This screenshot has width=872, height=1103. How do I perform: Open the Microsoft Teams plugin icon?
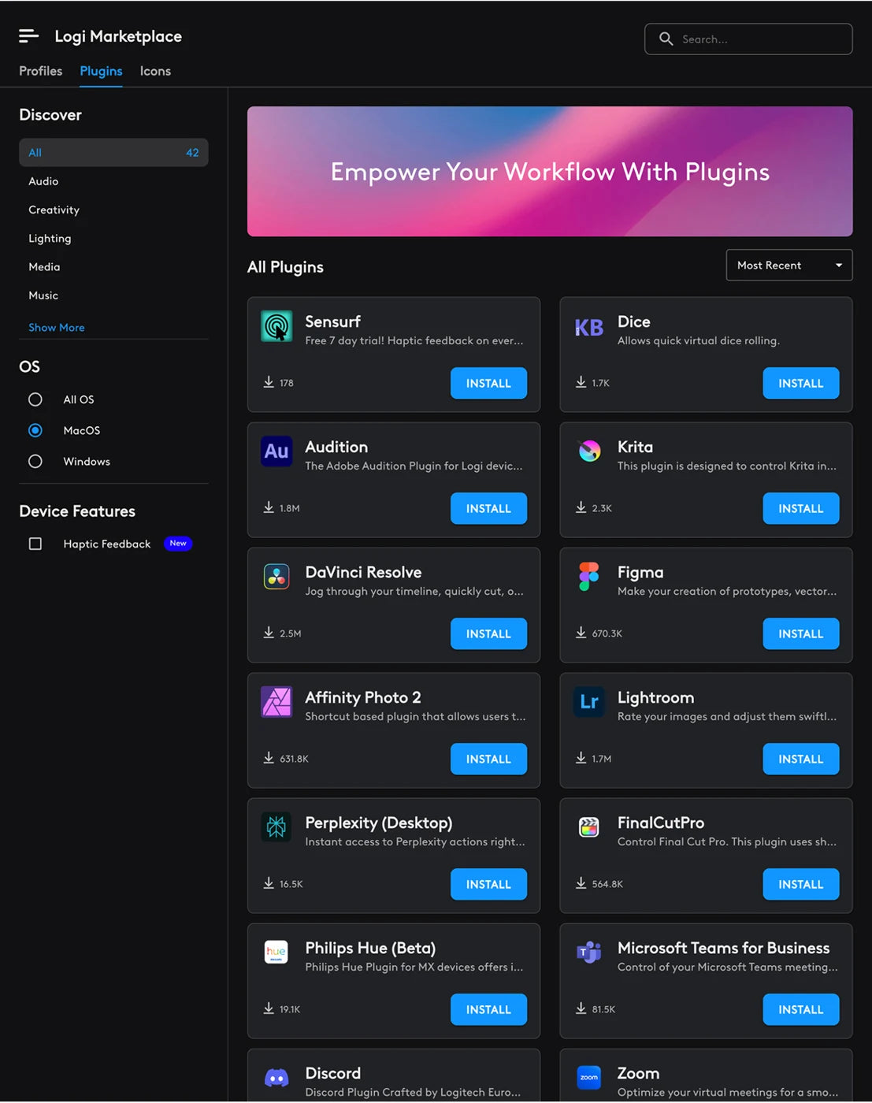click(588, 952)
